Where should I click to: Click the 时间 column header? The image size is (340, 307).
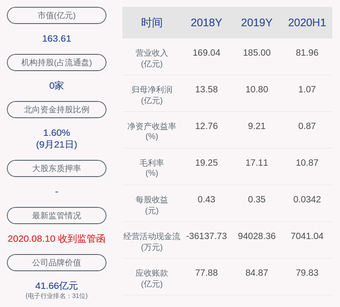pyautogui.click(x=152, y=23)
